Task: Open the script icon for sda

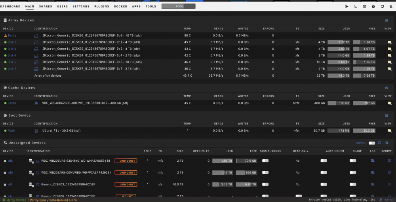Action: 389,160
